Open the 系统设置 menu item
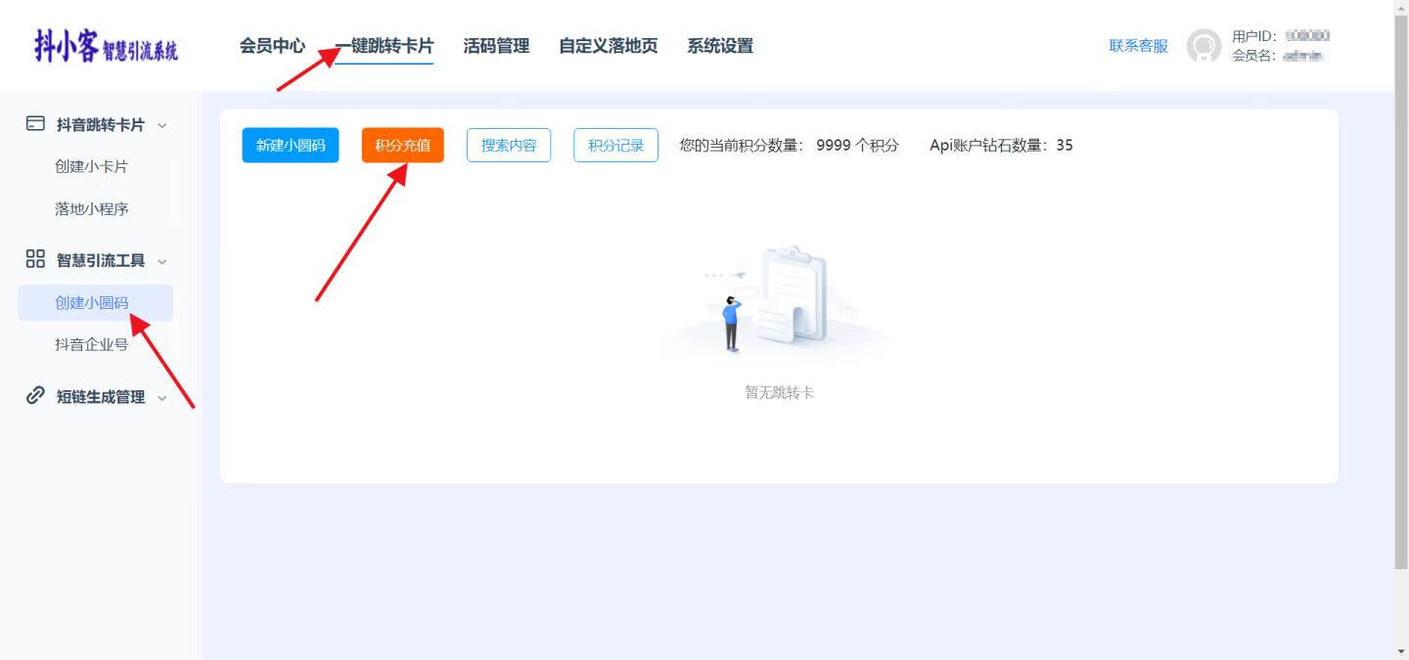1409x660 pixels. 720,46
